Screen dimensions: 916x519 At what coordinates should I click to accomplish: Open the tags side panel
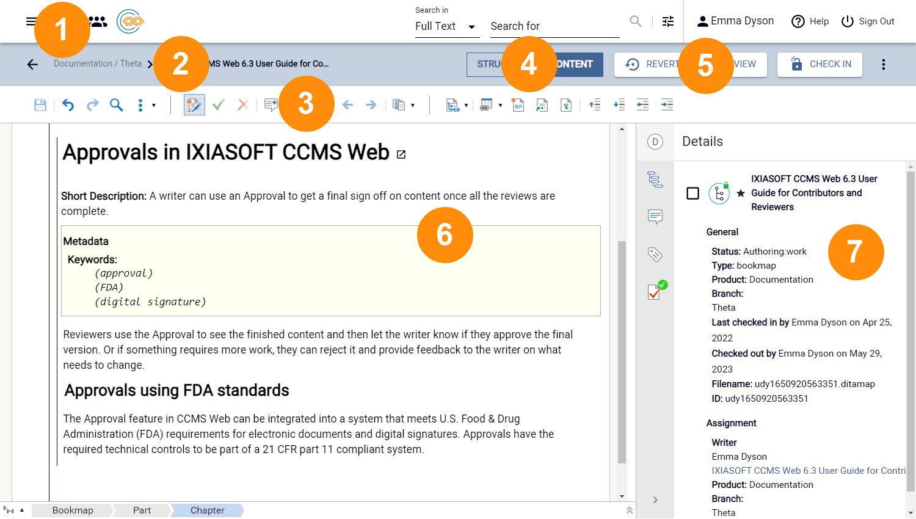pyautogui.click(x=655, y=254)
